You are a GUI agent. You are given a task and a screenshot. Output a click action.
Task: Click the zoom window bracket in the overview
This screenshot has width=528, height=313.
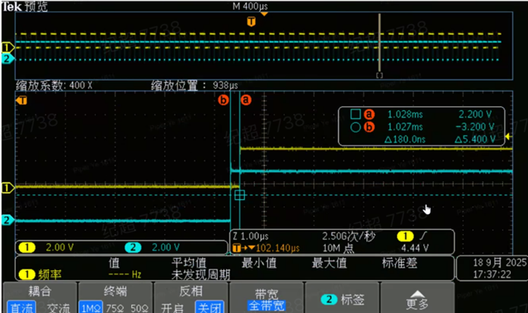click(x=379, y=75)
